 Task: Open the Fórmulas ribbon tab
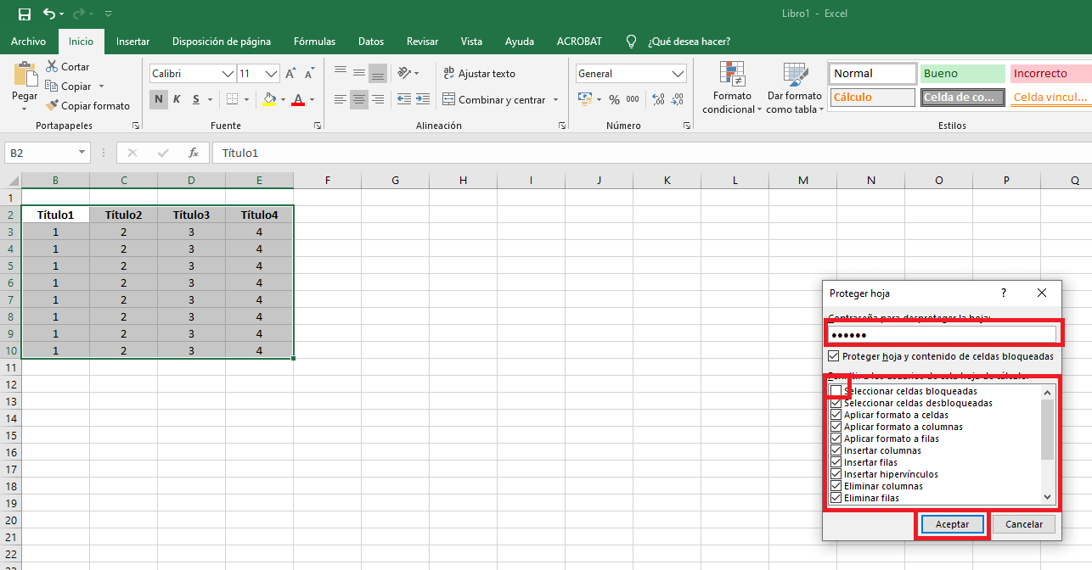point(314,41)
